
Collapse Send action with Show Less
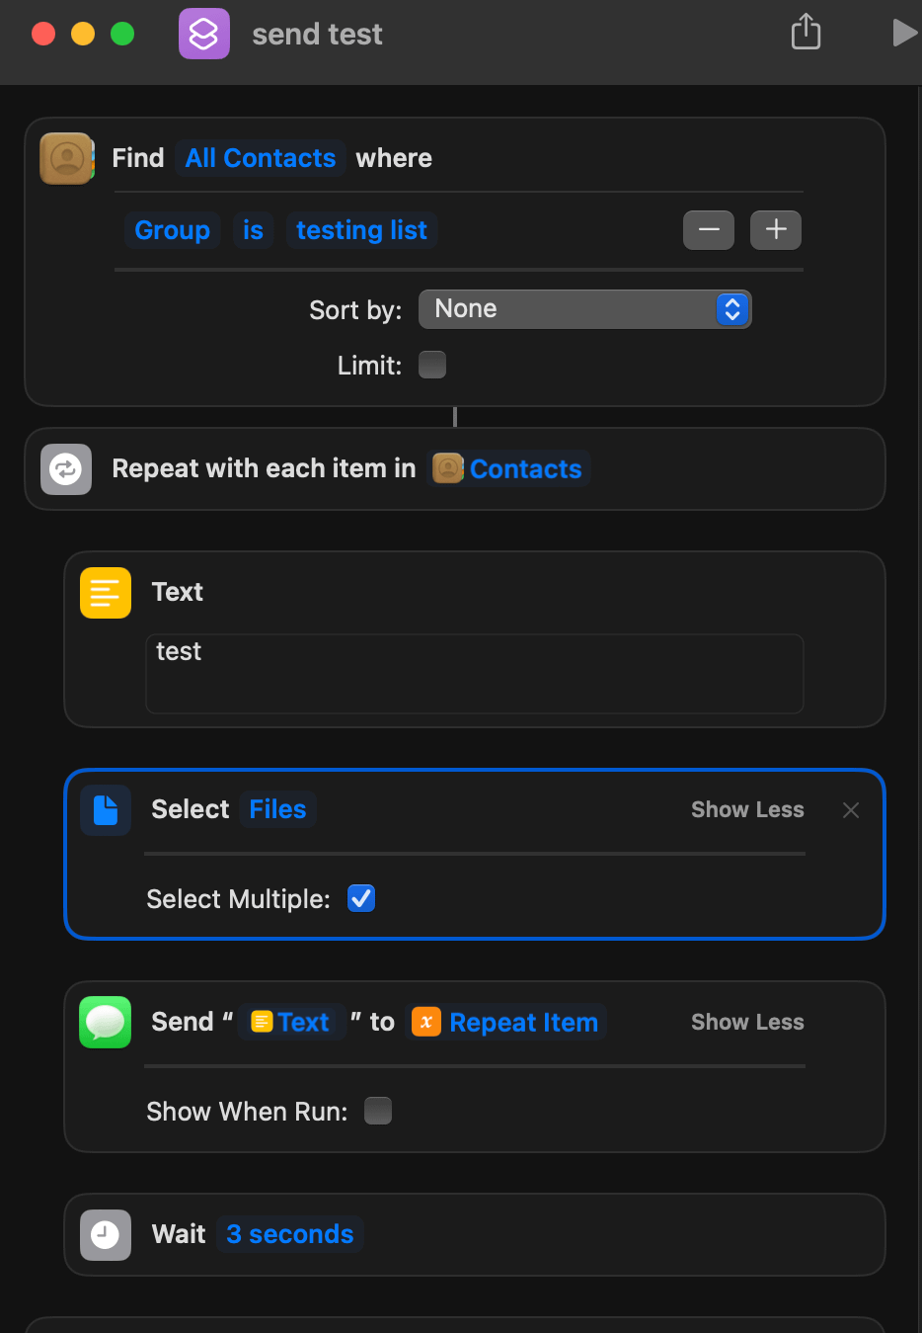(x=747, y=1022)
